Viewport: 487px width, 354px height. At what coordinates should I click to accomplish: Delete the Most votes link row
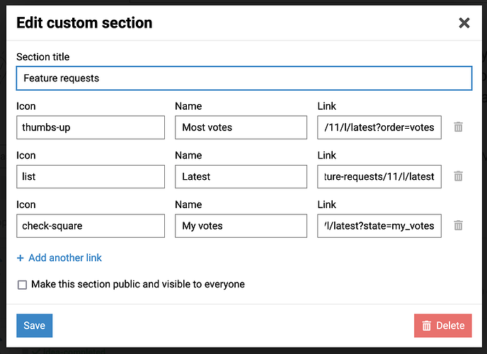(x=458, y=127)
